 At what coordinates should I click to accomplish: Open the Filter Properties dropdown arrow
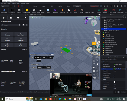126,59
